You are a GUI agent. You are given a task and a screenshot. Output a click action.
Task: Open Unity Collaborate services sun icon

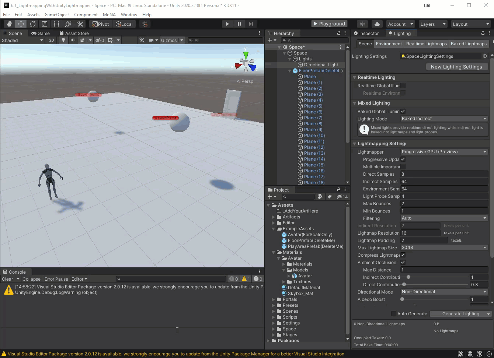click(x=362, y=24)
